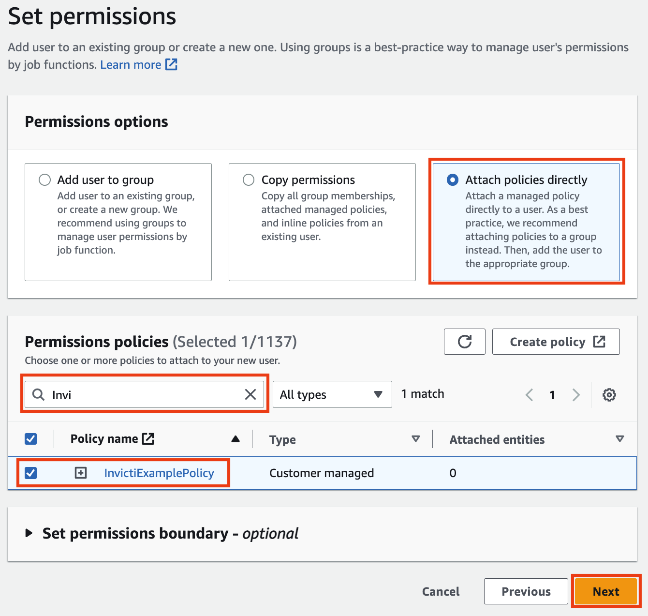Click the next page chevron
Viewport: 648px width, 616px height.
pyautogui.click(x=575, y=395)
